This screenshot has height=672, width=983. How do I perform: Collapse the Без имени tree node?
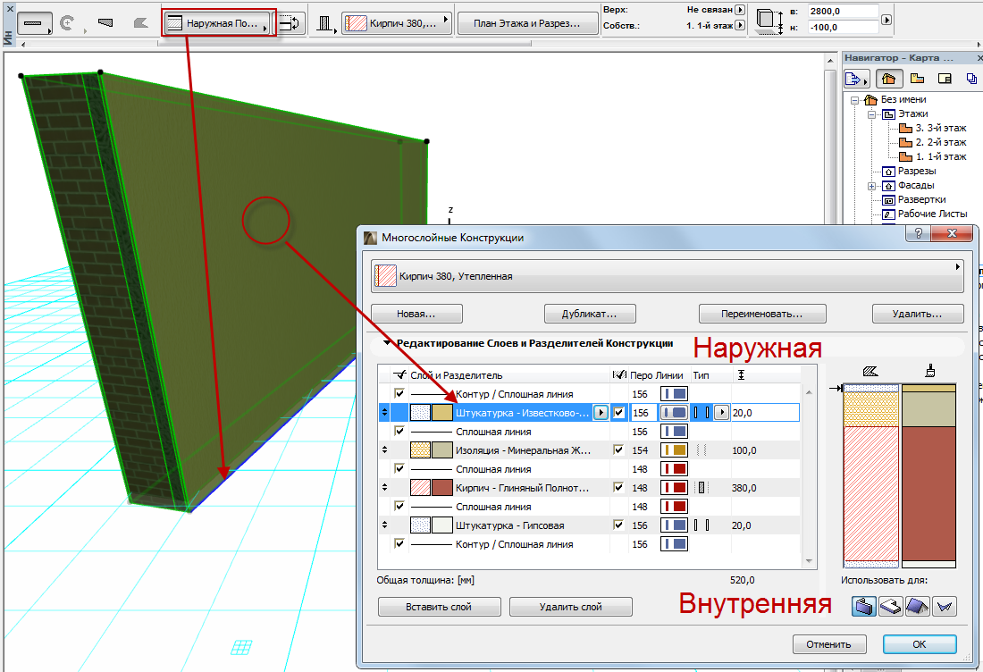coord(855,100)
